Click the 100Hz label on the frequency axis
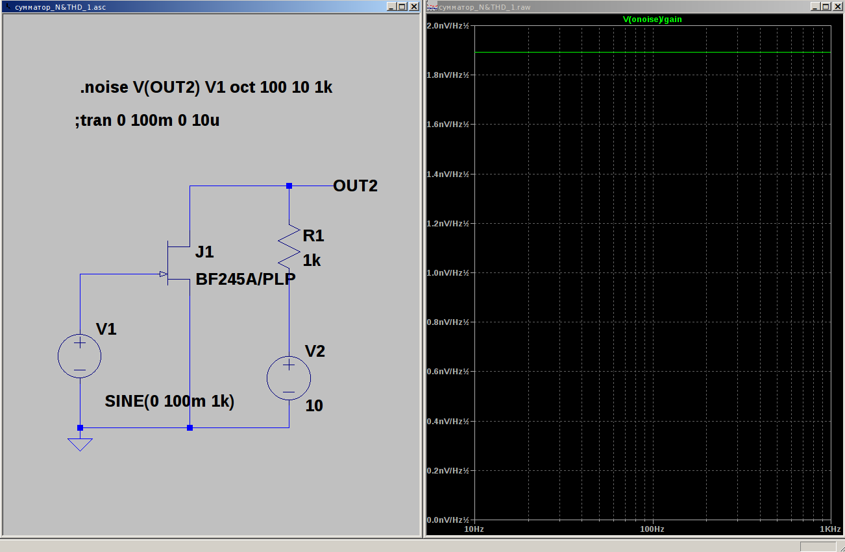 pos(652,529)
